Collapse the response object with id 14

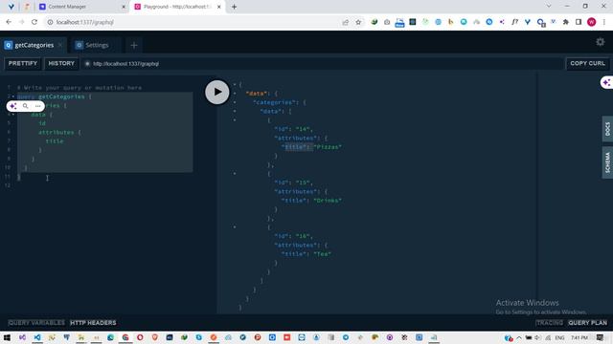235,120
